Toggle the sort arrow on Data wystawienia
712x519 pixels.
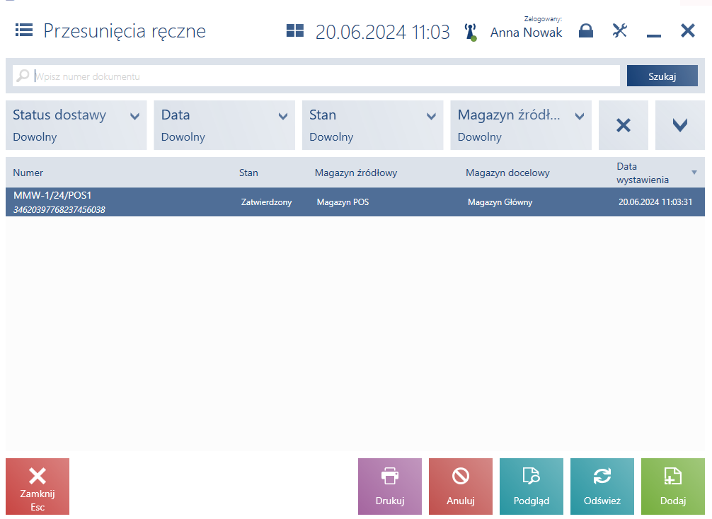pyautogui.click(x=694, y=173)
